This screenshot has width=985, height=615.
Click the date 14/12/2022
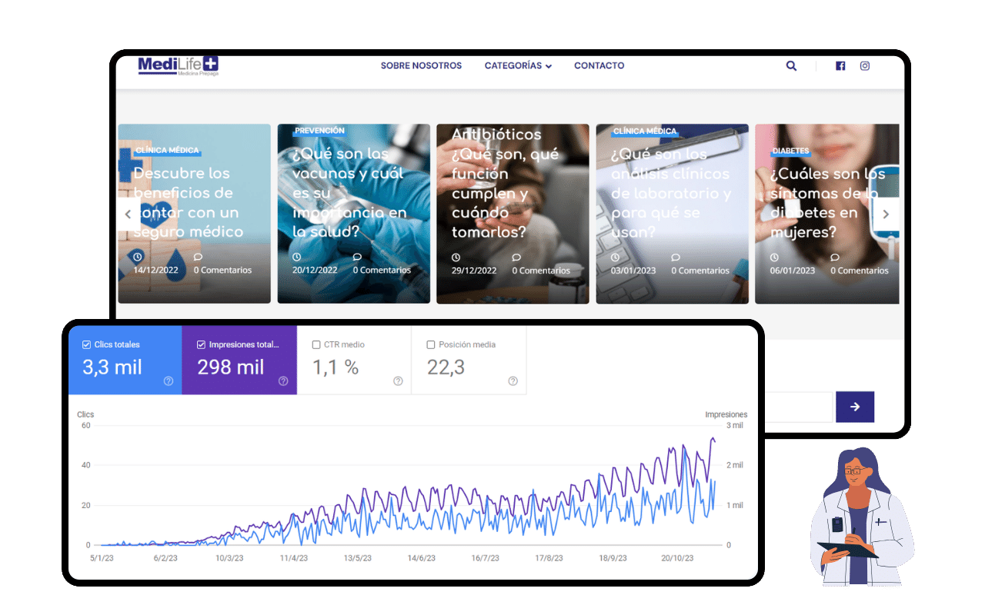(x=155, y=271)
